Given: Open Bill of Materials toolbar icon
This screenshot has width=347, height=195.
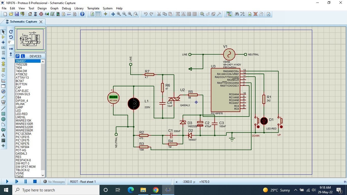Looking at the screenshot, I should [64, 14].
